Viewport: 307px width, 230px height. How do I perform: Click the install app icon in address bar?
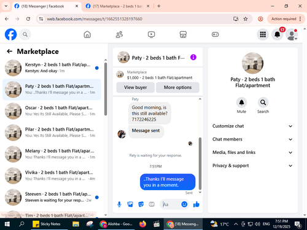coord(236,19)
